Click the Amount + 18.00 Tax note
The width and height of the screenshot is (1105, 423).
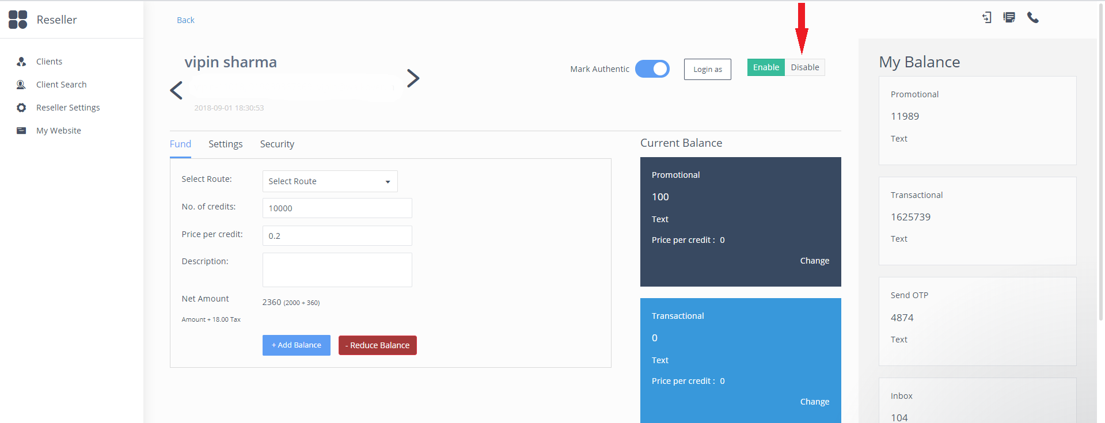[211, 319]
